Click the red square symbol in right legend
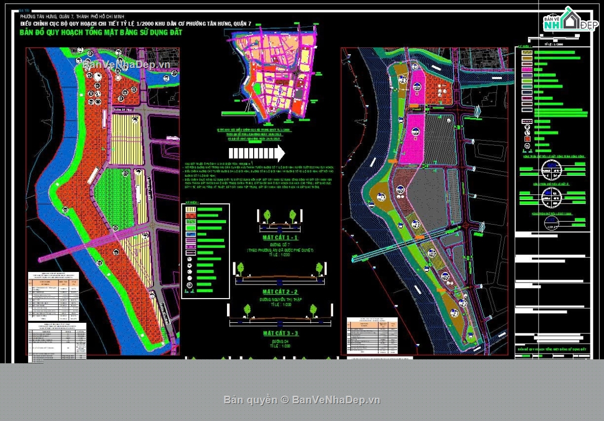The width and height of the screenshot is (604, 421). click(x=527, y=138)
